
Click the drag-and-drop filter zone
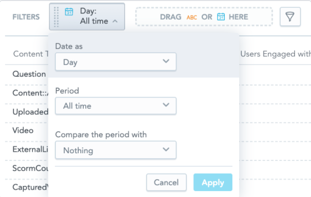(x=204, y=17)
